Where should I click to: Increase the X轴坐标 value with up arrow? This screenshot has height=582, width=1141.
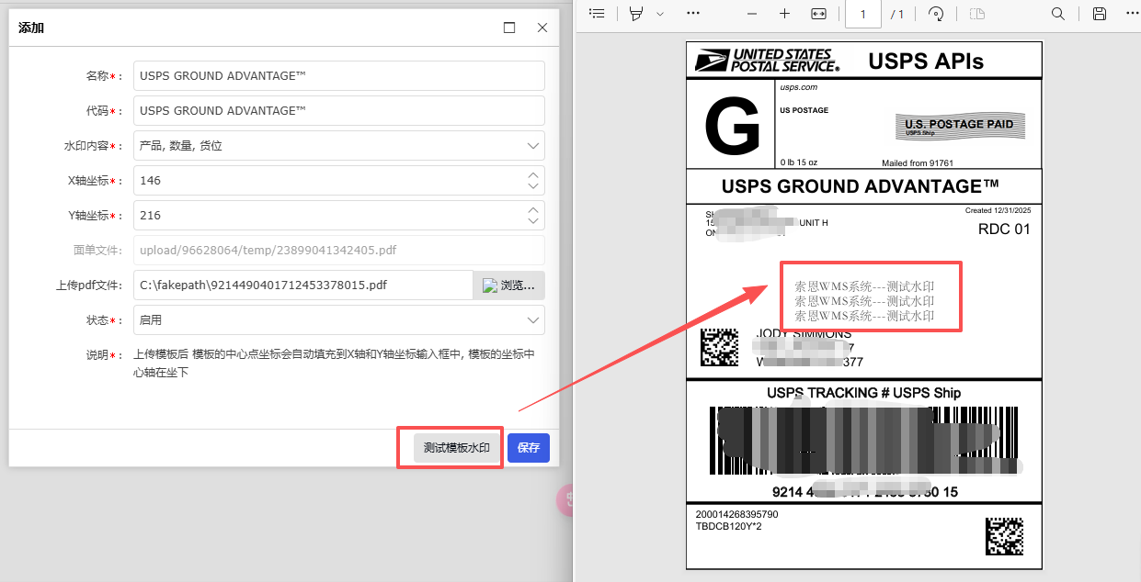tap(533, 174)
